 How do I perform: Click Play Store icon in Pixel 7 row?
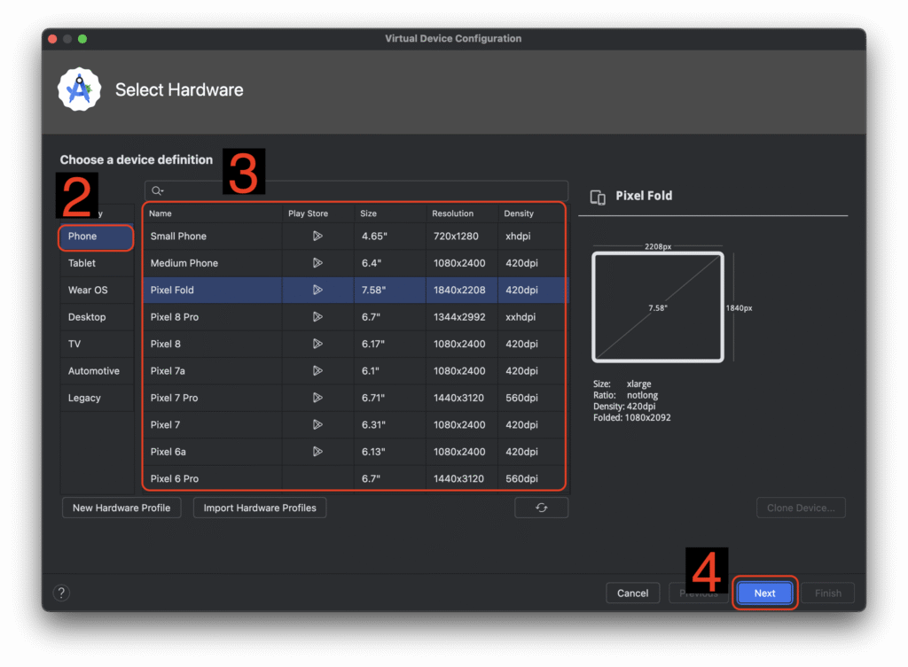[x=317, y=424]
